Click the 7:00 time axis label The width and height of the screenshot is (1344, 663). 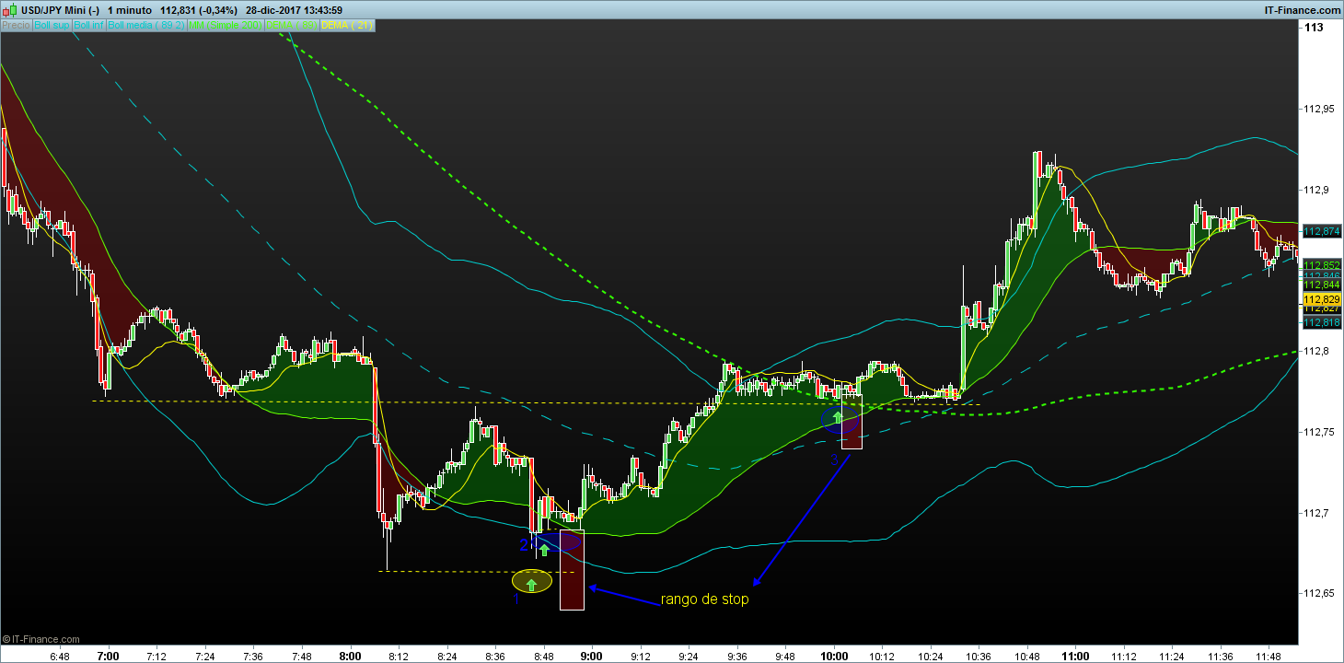[108, 657]
